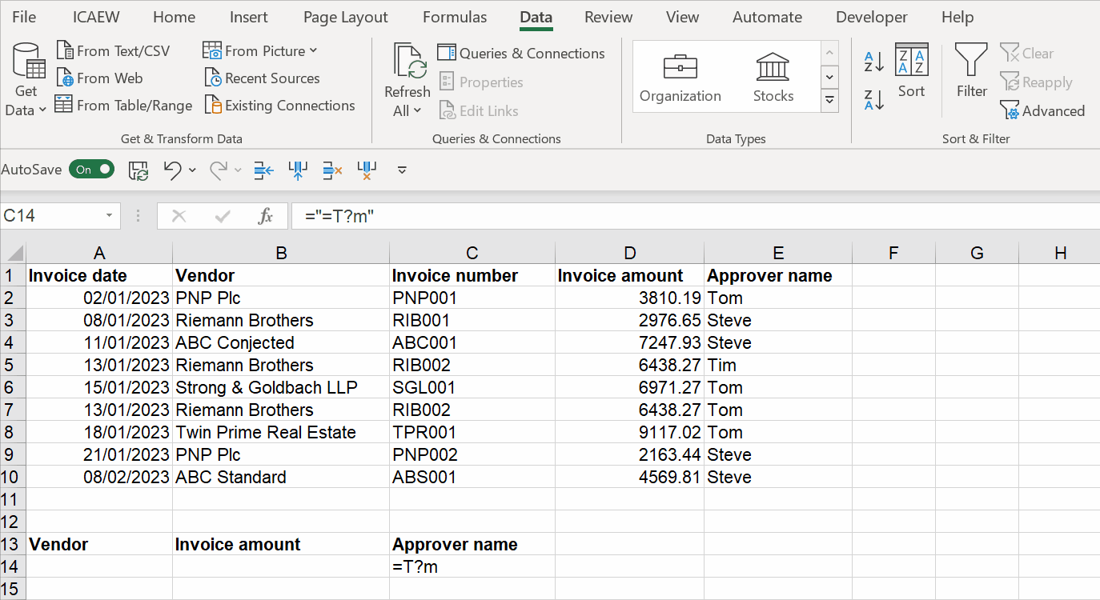Click the Undo arrow icon
The width and height of the screenshot is (1100, 600).
(171, 170)
